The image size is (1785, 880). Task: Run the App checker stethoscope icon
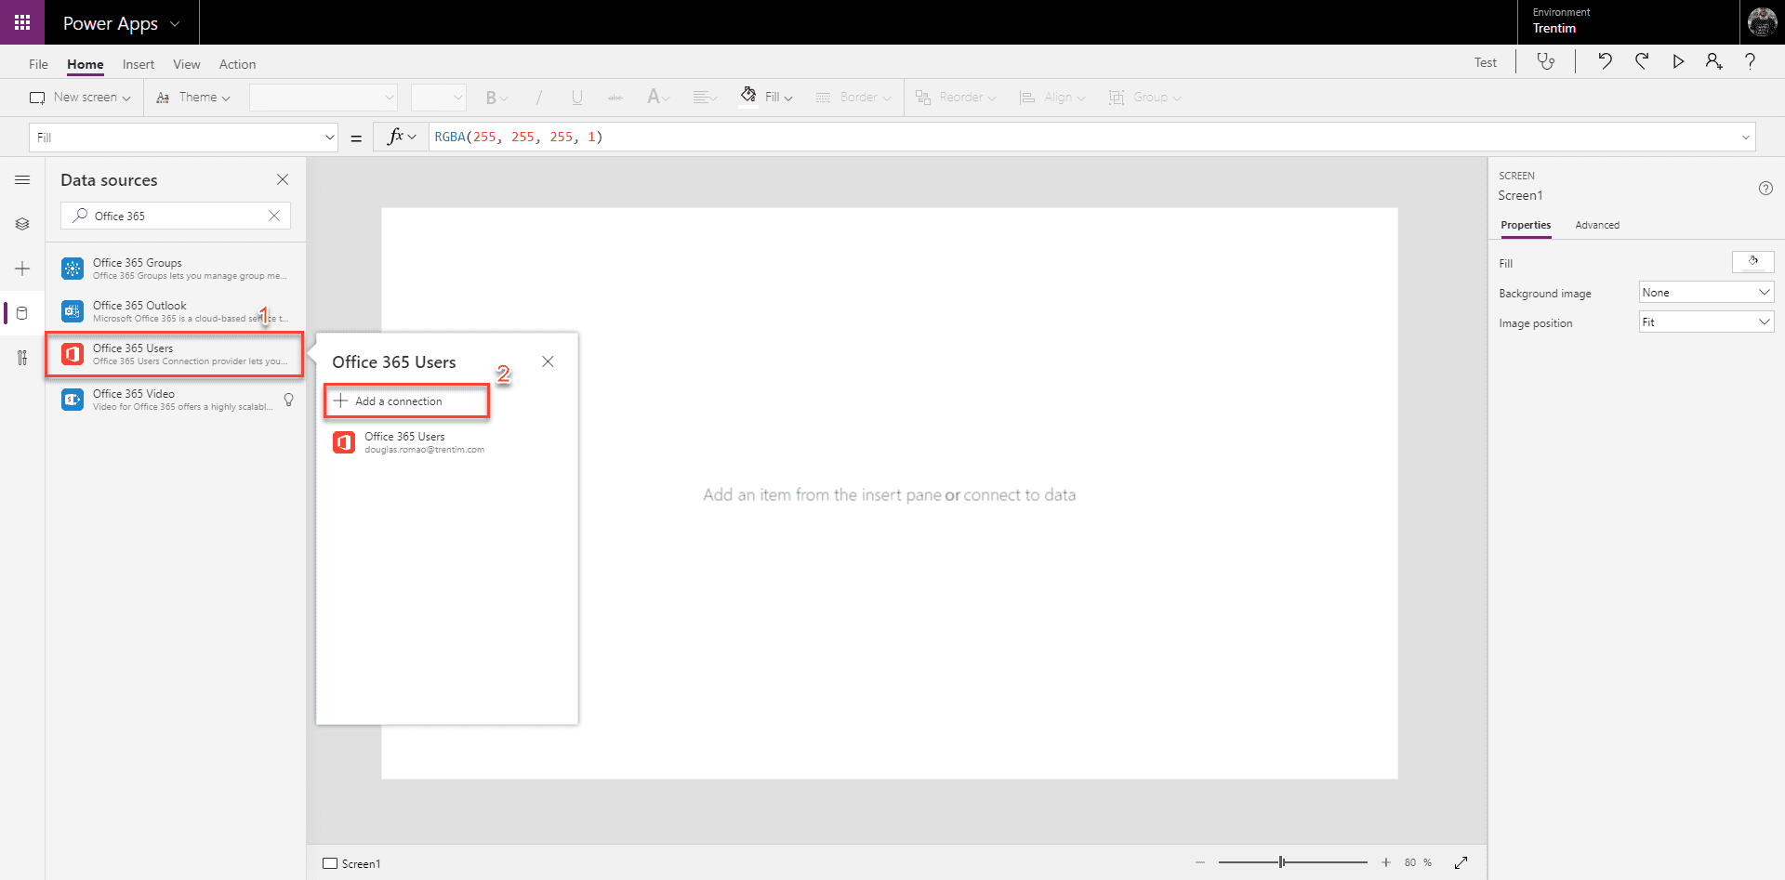click(x=1546, y=61)
